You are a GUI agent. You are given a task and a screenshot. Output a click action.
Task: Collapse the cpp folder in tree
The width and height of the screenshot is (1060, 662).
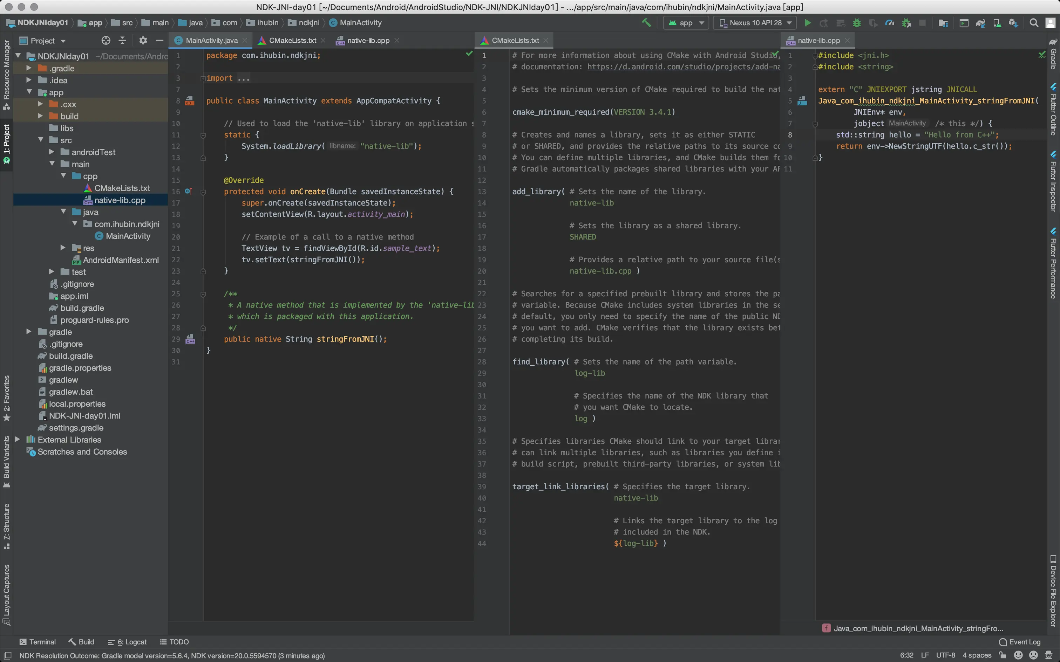pyautogui.click(x=63, y=175)
